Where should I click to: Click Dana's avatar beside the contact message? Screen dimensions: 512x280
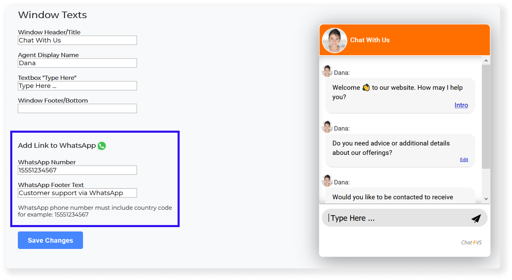(x=327, y=181)
